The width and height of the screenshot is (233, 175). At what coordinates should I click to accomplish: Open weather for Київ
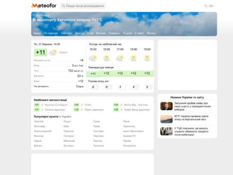tap(66, 126)
